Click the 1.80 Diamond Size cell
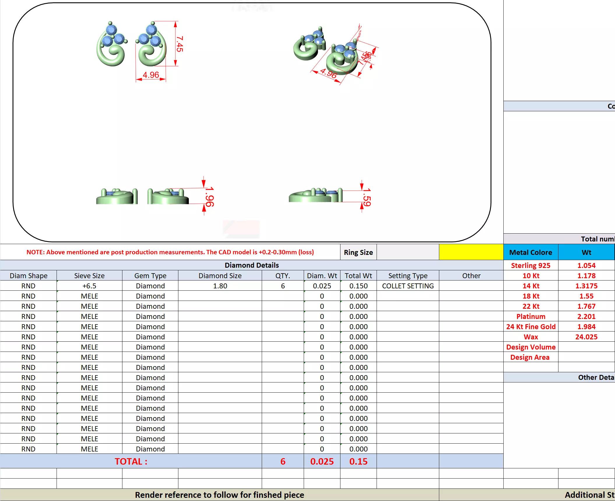The height and width of the screenshot is (501, 615). pyautogui.click(x=220, y=286)
